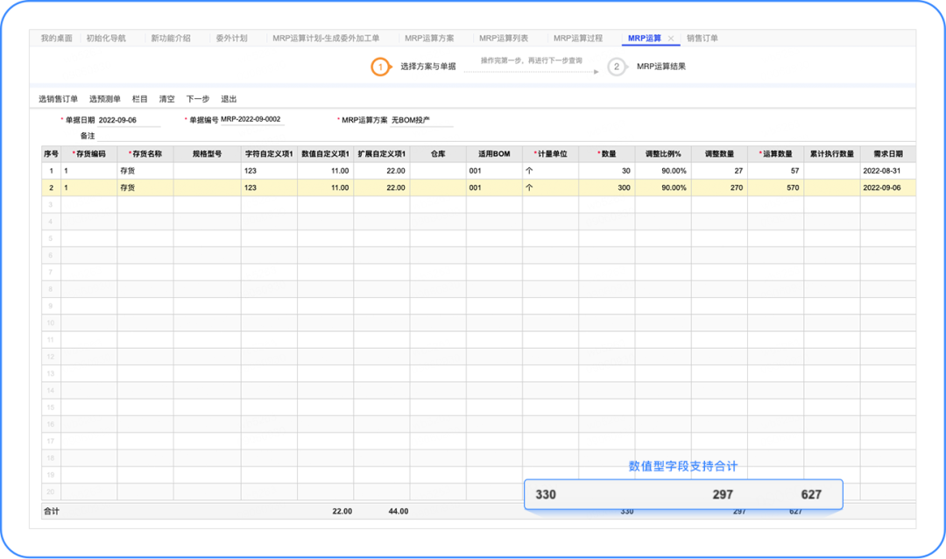The image size is (946, 559).
Task: Close the MRP运算 tab
Action: 671,39
